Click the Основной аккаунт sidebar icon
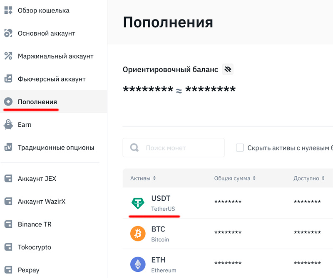 pos(8,33)
